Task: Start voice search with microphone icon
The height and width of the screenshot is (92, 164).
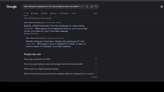Action: coord(87,7)
